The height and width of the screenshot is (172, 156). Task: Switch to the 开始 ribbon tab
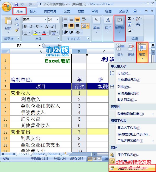coord(19,11)
